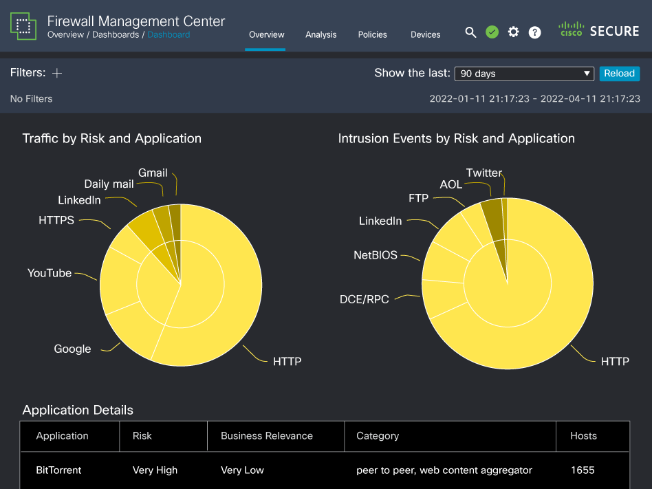Sort by the Hosts column header
The height and width of the screenshot is (489, 652).
point(583,435)
